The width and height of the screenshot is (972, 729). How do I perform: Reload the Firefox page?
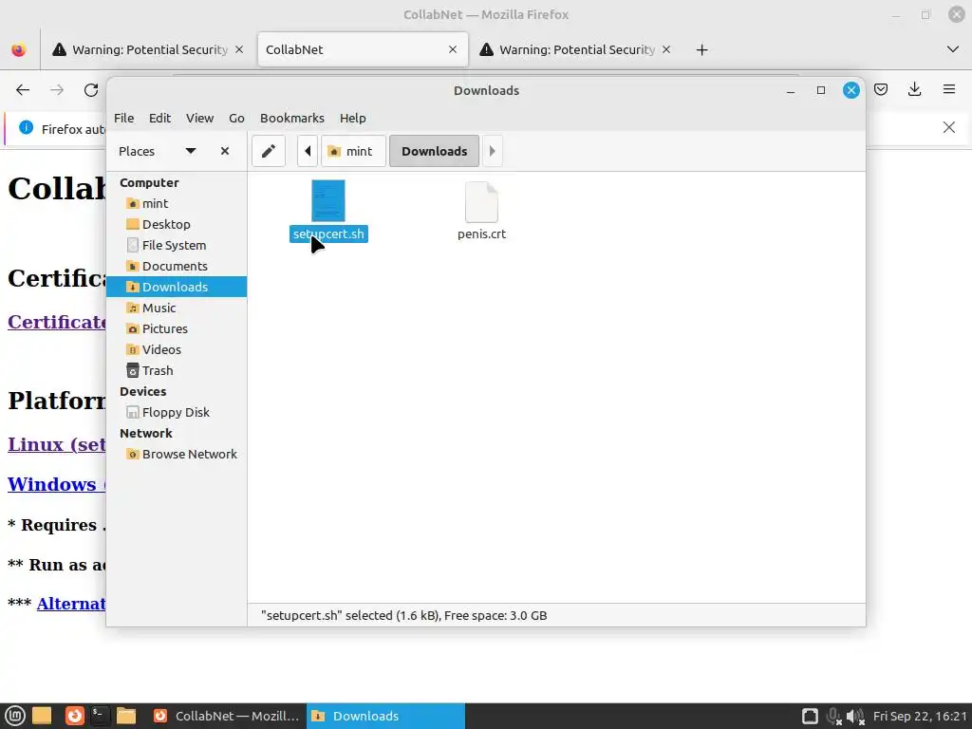tap(91, 90)
